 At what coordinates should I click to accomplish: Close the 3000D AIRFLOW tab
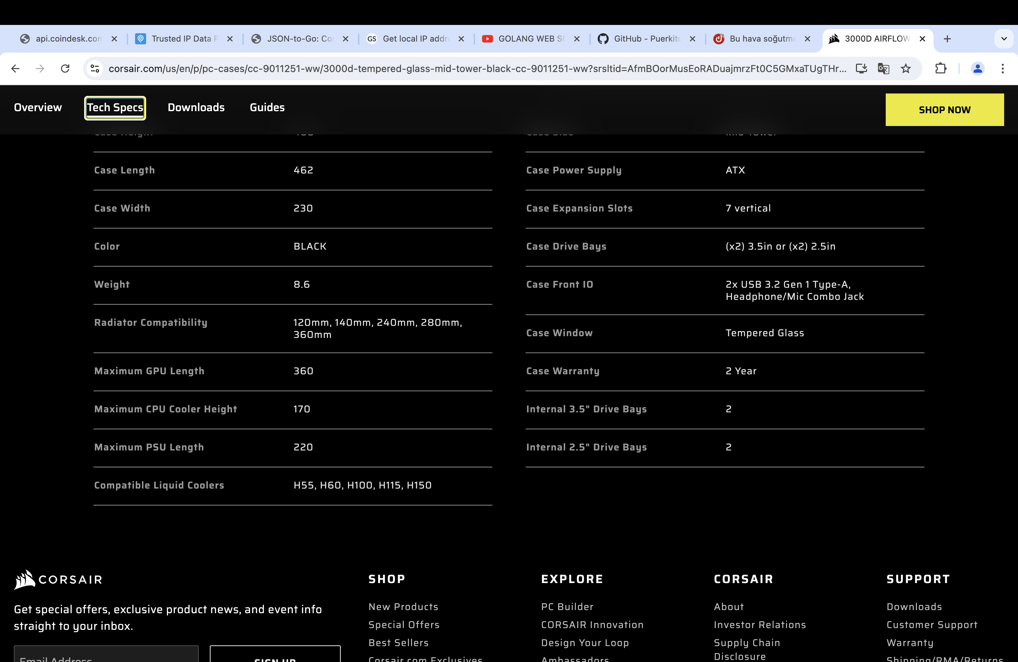pos(923,39)
